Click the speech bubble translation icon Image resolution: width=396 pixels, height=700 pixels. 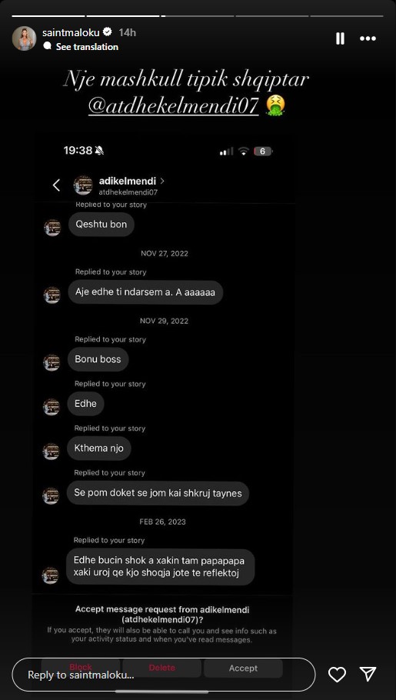(48, 46)
